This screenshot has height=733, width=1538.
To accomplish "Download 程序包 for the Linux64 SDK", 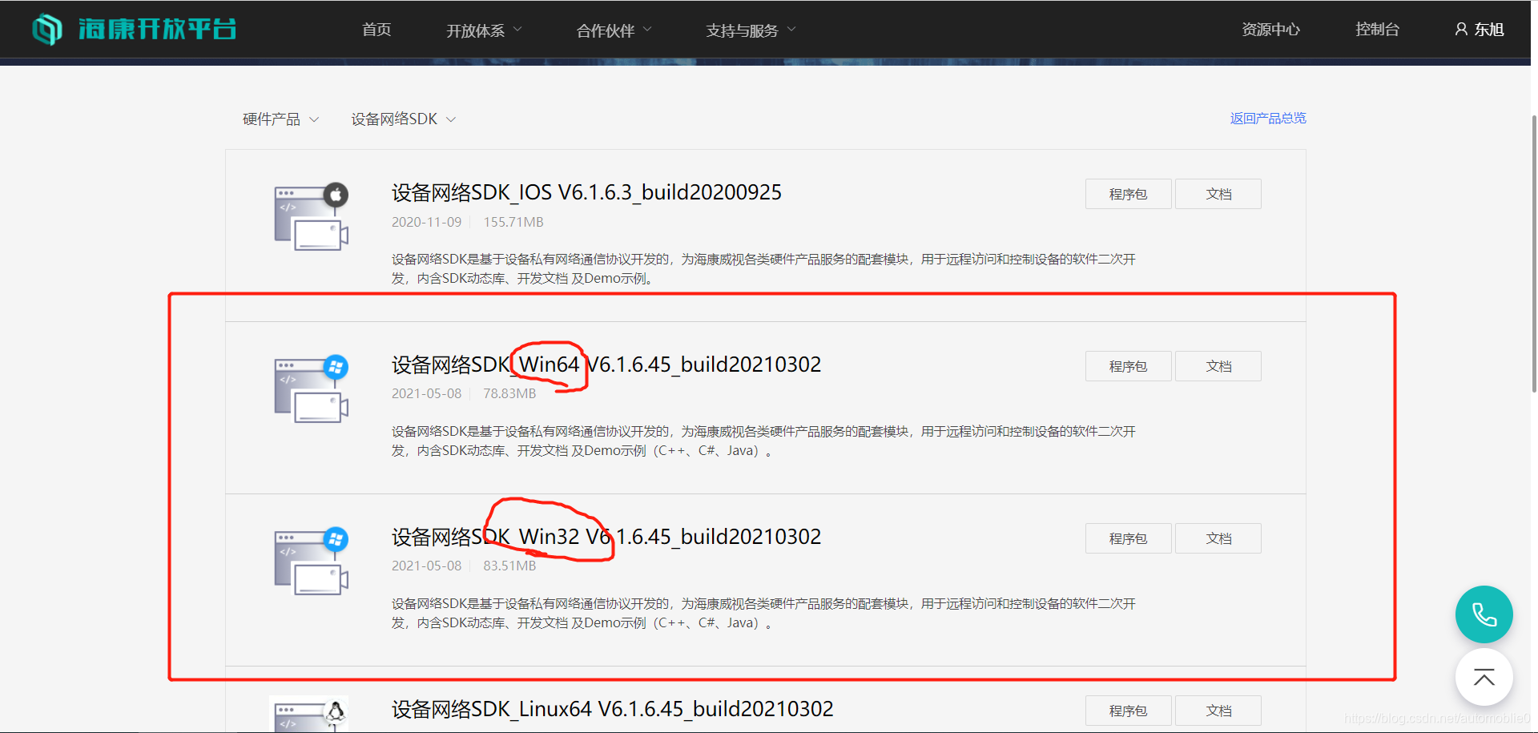I will 1128,711.
